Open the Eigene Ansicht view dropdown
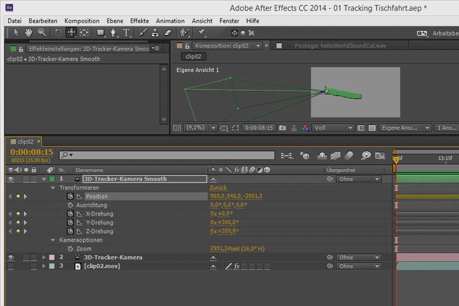This screenshot has height=306, width=459. [405, 128]
